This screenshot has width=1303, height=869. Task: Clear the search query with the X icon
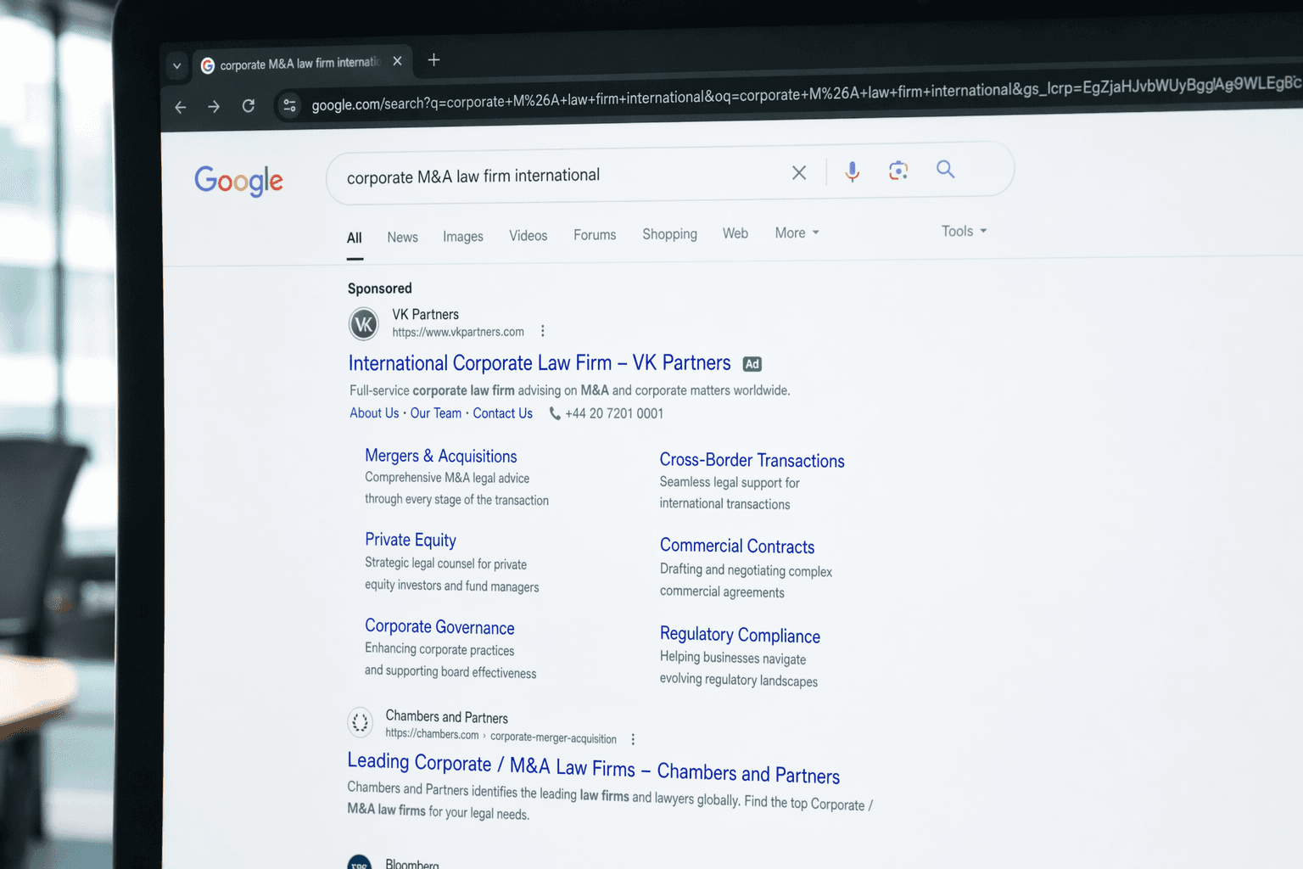798,172
